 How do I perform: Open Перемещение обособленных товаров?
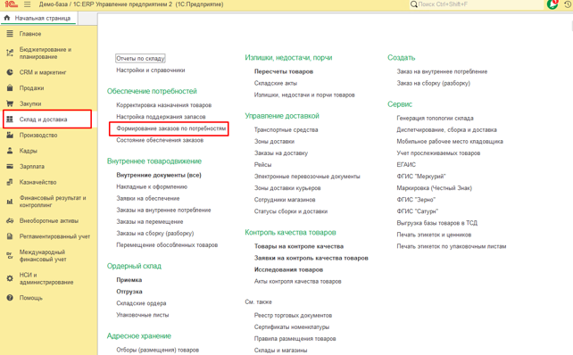pyautogui.click(x=167, y=245)
